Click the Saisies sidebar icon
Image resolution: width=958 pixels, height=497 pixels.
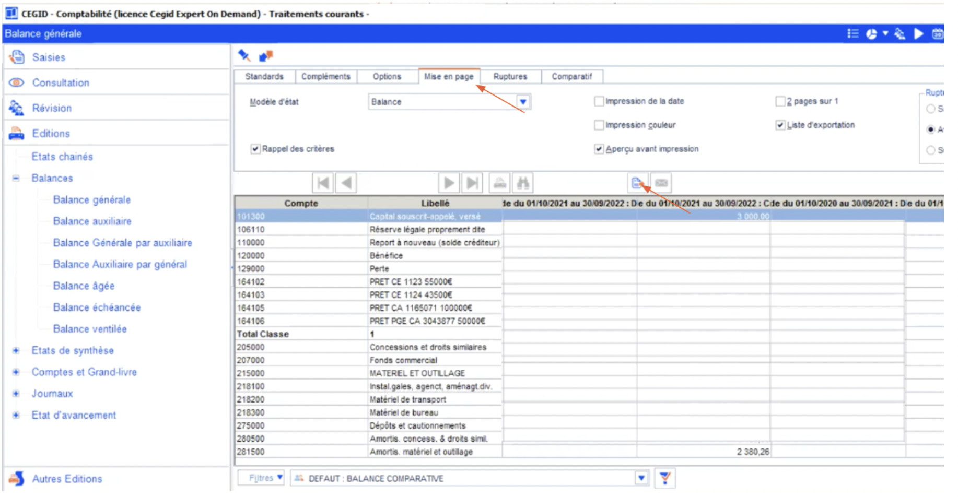(17, 57)
